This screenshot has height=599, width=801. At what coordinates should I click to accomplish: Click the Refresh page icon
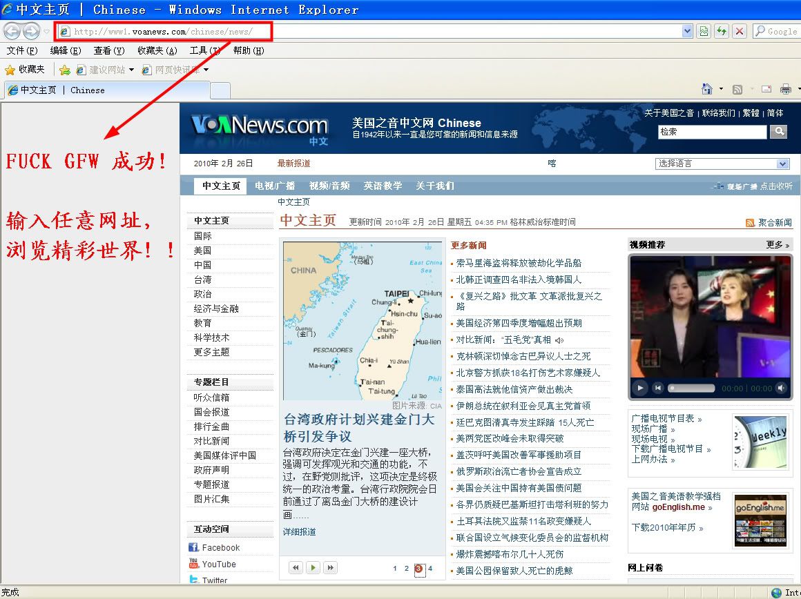click(x=722, y=31)
